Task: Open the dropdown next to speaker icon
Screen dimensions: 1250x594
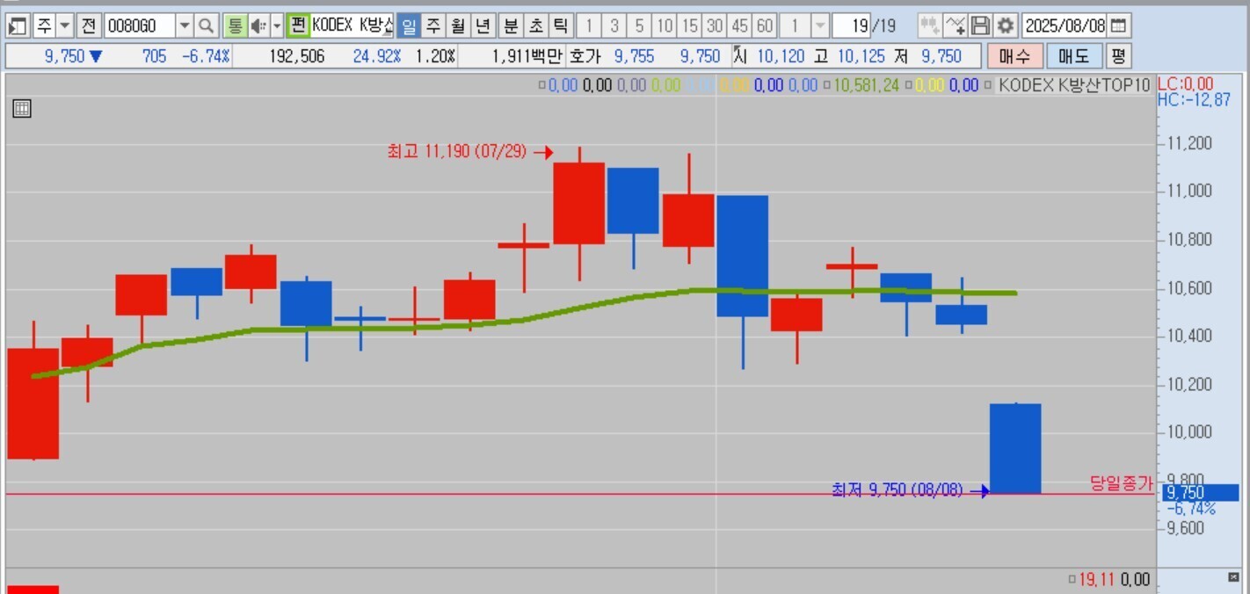Action: coord(277,25)
